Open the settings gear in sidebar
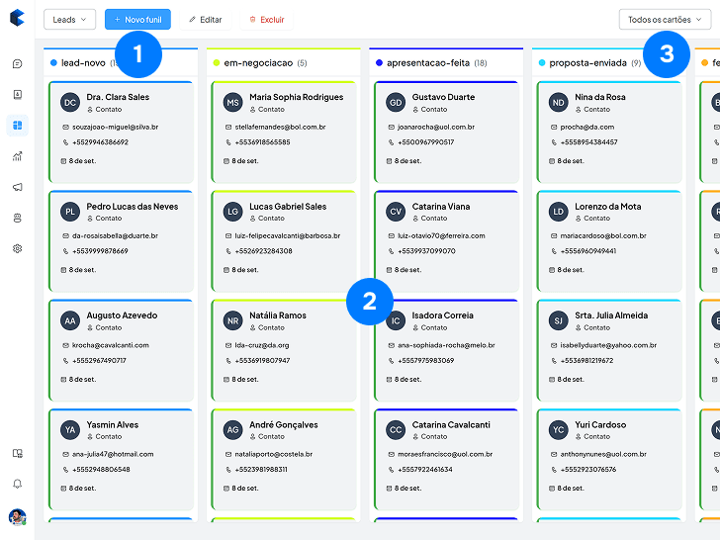This screenshot has width=720, height=540. click(17, 248)
